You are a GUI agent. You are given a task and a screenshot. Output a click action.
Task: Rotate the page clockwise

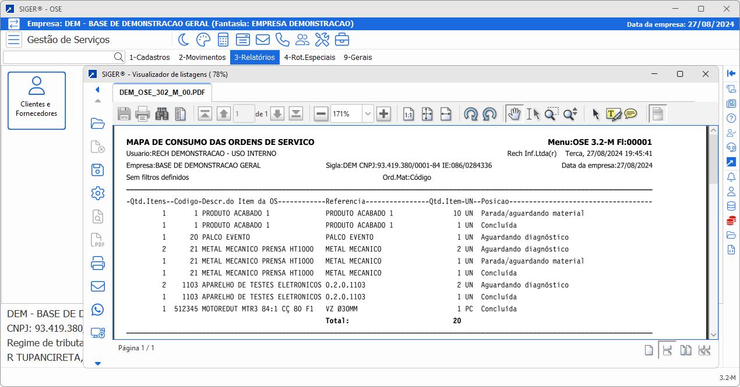coord(471,114)
